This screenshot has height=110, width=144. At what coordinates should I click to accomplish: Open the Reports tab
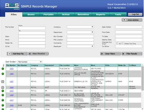click(x=101, y=15)
